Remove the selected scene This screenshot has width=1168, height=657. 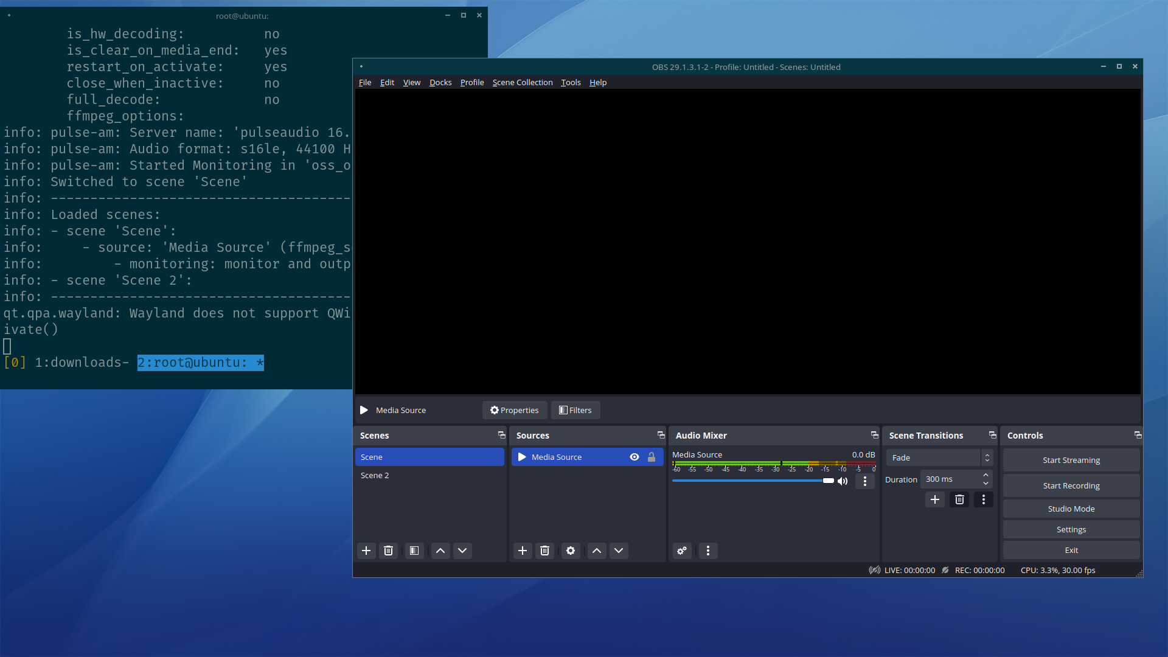[388, 551]
